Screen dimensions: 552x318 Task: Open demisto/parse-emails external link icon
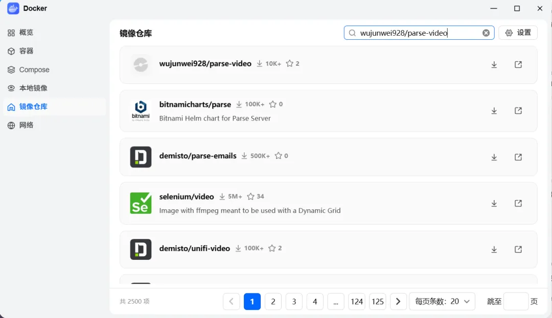coord(518,157)
